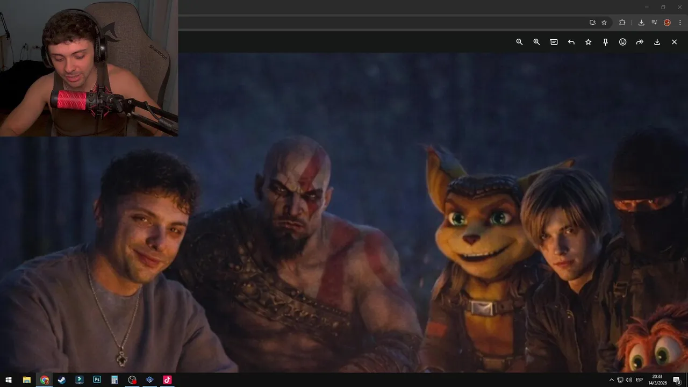Open Windows notification center
Image resolution: width=688 pixels, height=387 pixels.
coord(676,380)
